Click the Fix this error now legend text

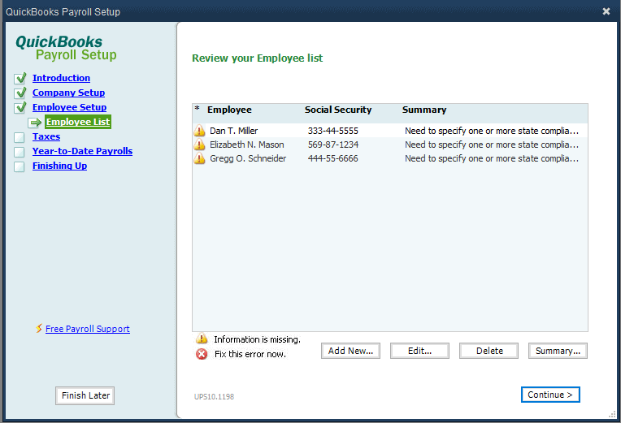pos(250,354)
